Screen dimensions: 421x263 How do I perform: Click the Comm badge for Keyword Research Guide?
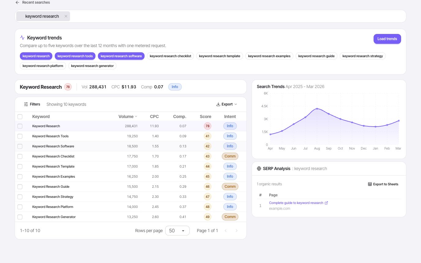click(x=230, y=187)
